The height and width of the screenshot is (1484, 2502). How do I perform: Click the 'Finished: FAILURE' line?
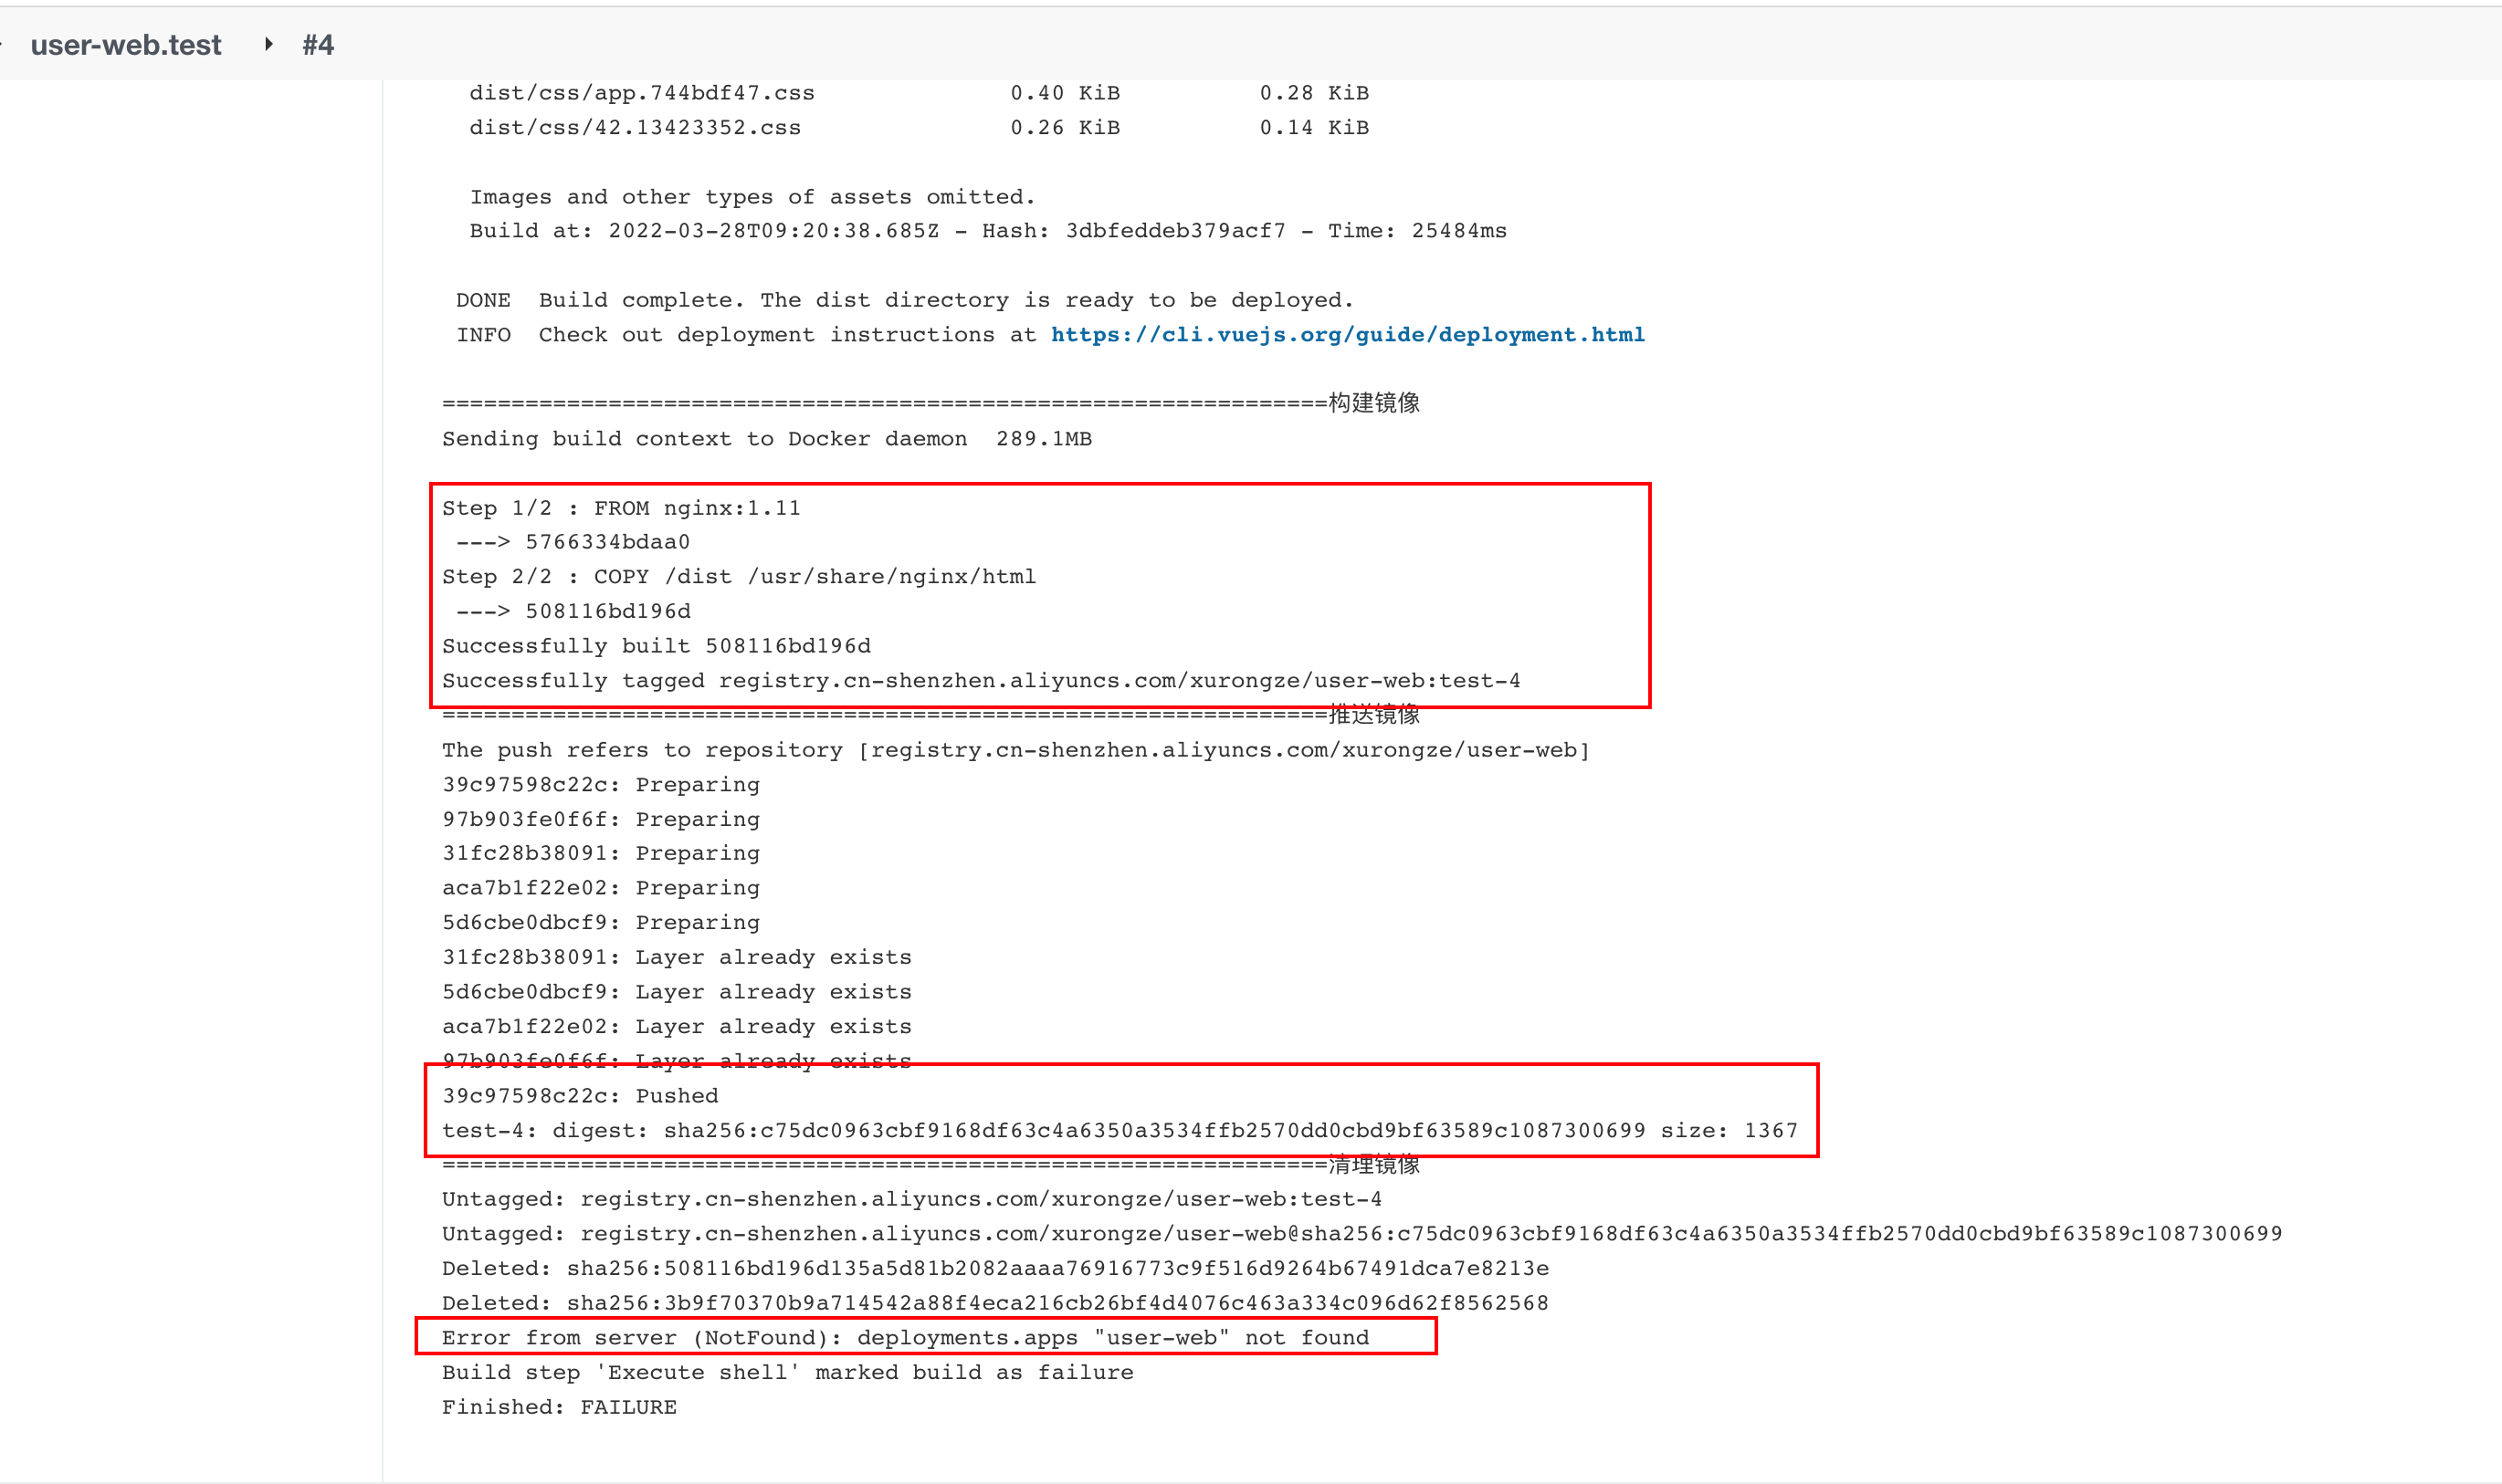pyautogui.click(x=559, y=1407)
